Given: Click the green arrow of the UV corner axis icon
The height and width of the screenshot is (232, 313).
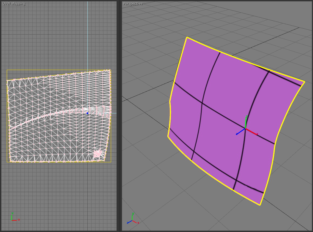Looking at the screenshot, I should pos(12,217).
